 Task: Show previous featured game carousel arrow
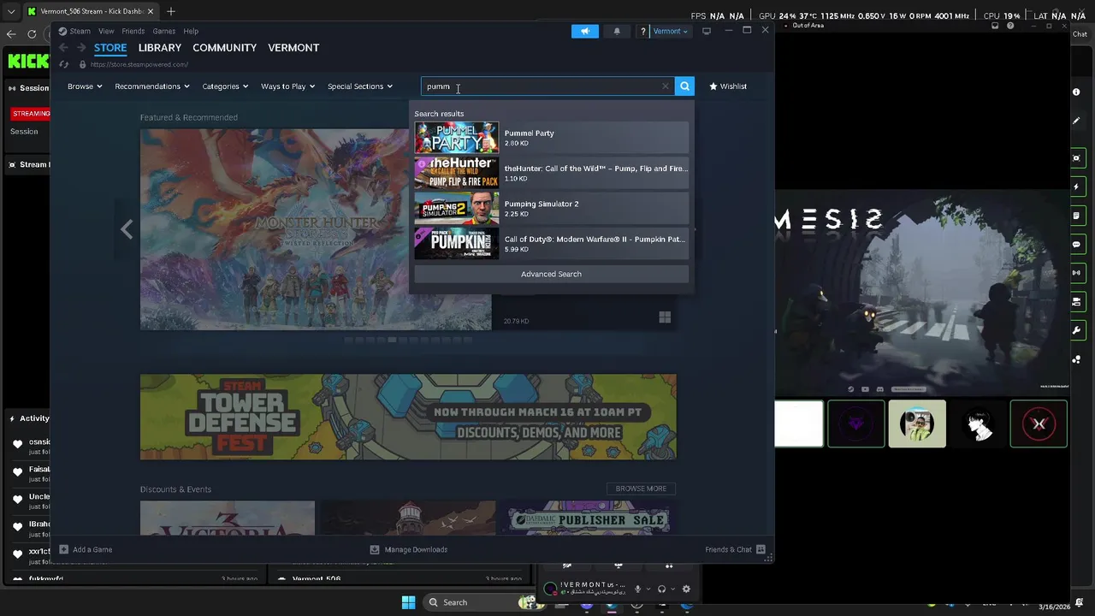(127, 229)
